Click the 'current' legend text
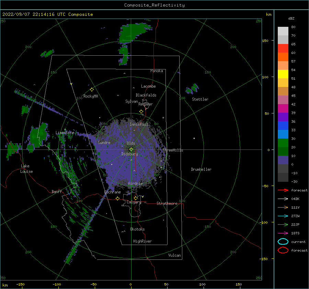Viewport: 309px width, 289px height. tap(298, 242)
